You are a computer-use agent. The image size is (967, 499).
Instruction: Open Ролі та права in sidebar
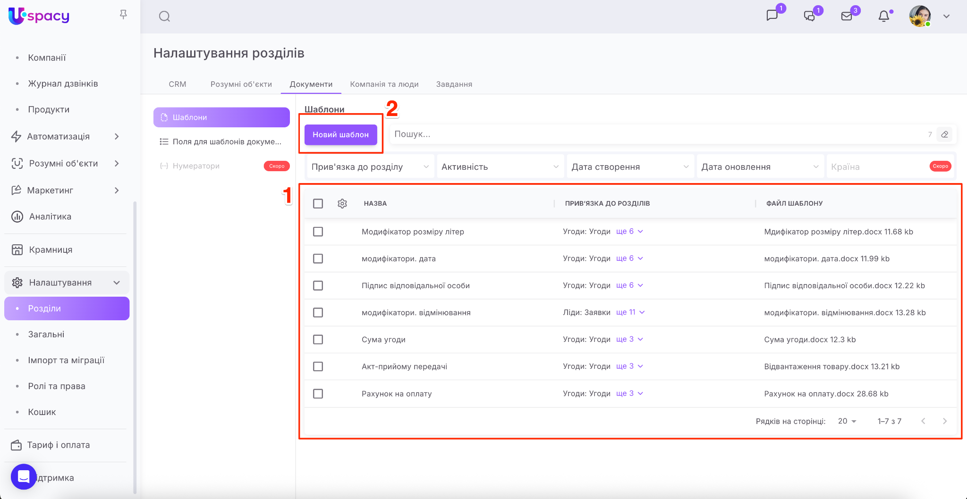[57, 386]
